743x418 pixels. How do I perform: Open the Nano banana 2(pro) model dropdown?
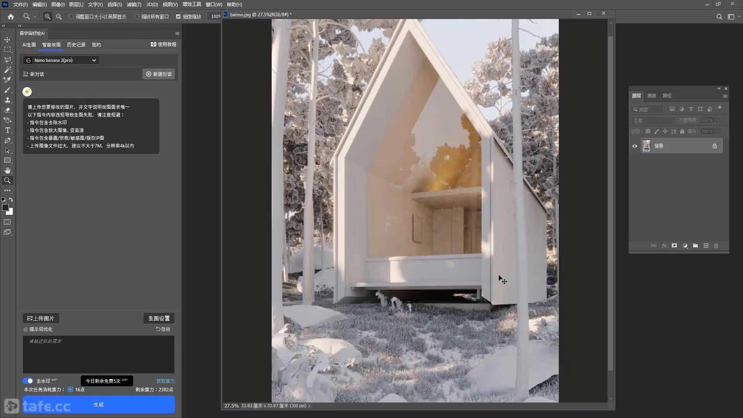61,60
